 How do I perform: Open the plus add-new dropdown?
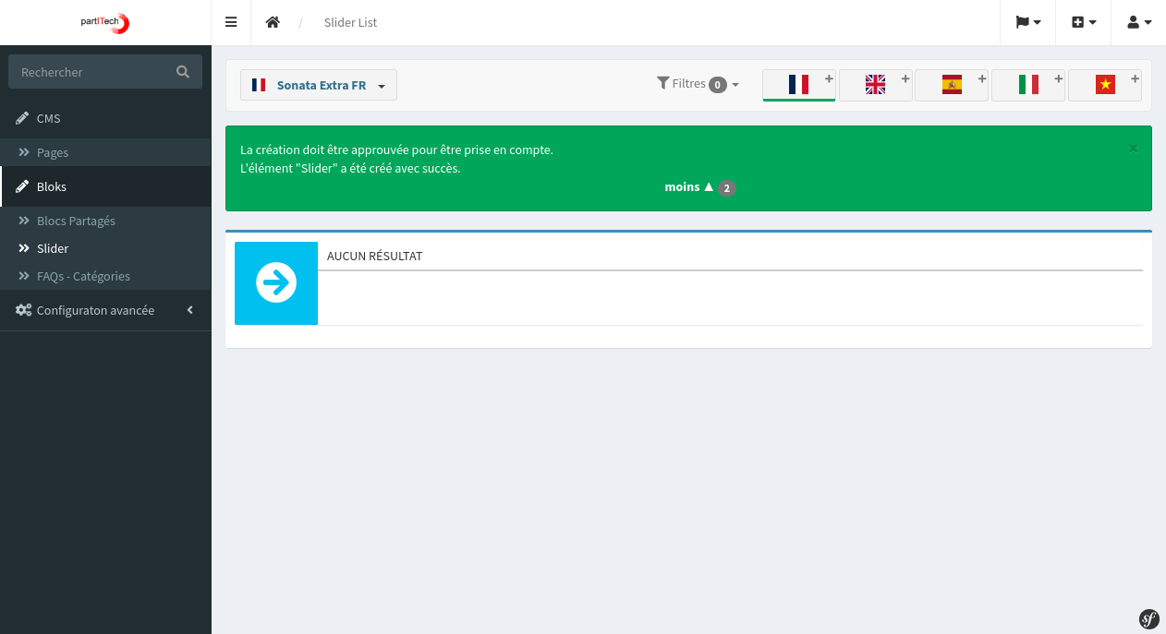(1084, 22)
